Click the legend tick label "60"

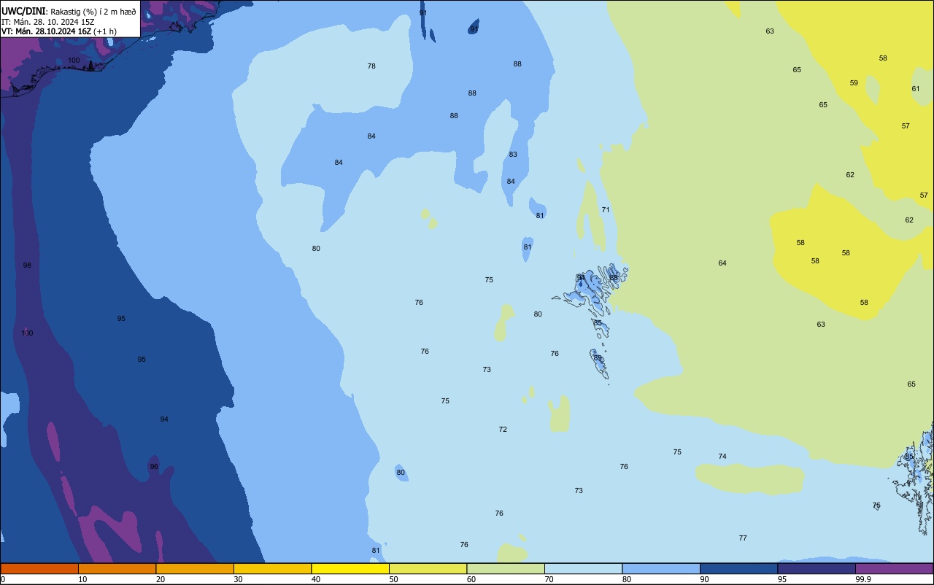(x=471, y=579)
